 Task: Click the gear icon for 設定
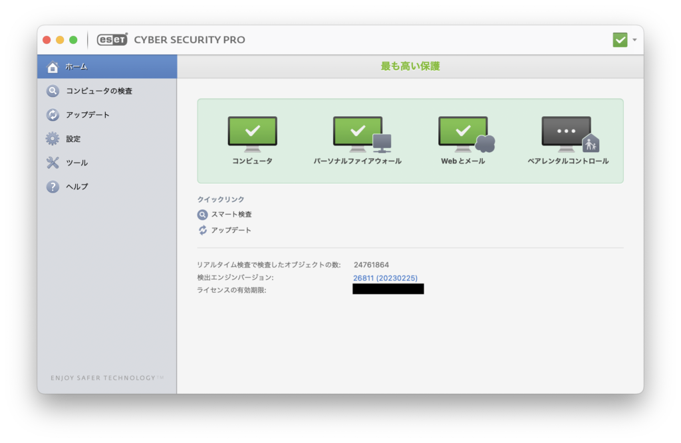pos(53,138)
